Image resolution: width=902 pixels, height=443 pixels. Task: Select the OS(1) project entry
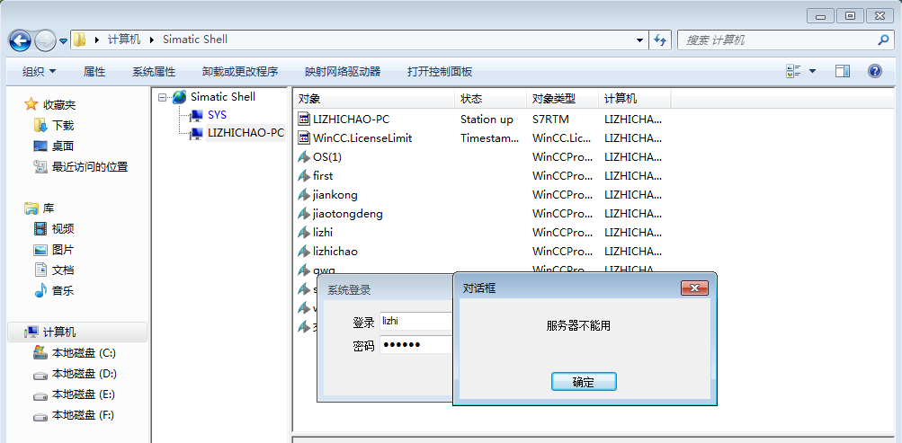click(327, 157)
